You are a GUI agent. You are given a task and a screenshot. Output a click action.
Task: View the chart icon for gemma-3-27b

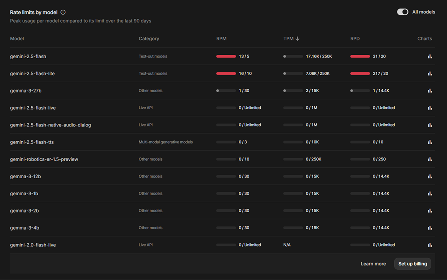[430, 91]
